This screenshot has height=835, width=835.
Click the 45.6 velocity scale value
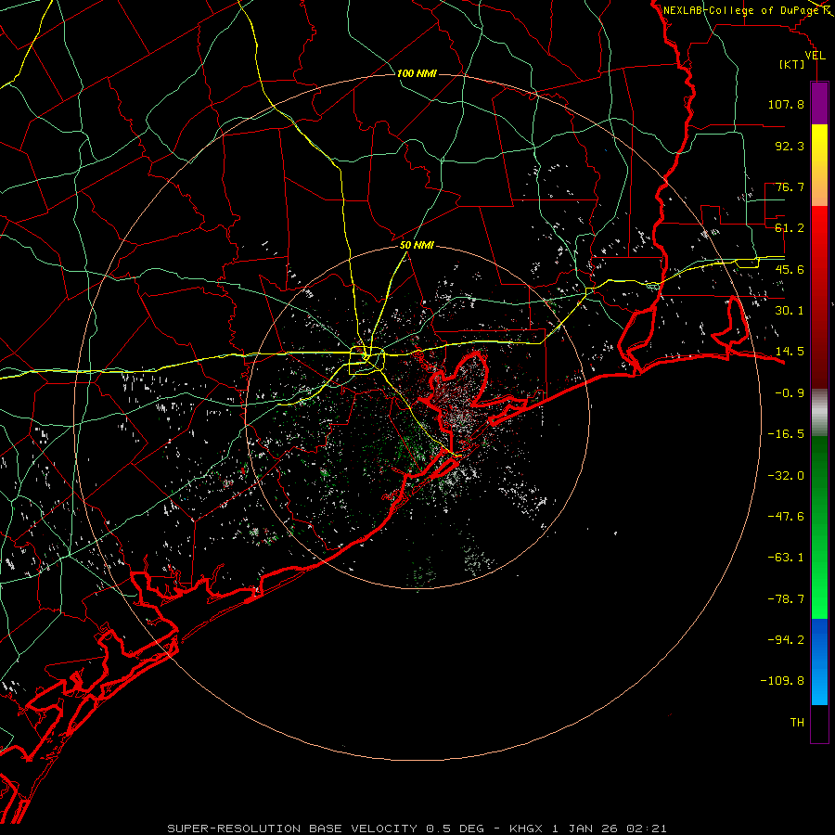790,269
